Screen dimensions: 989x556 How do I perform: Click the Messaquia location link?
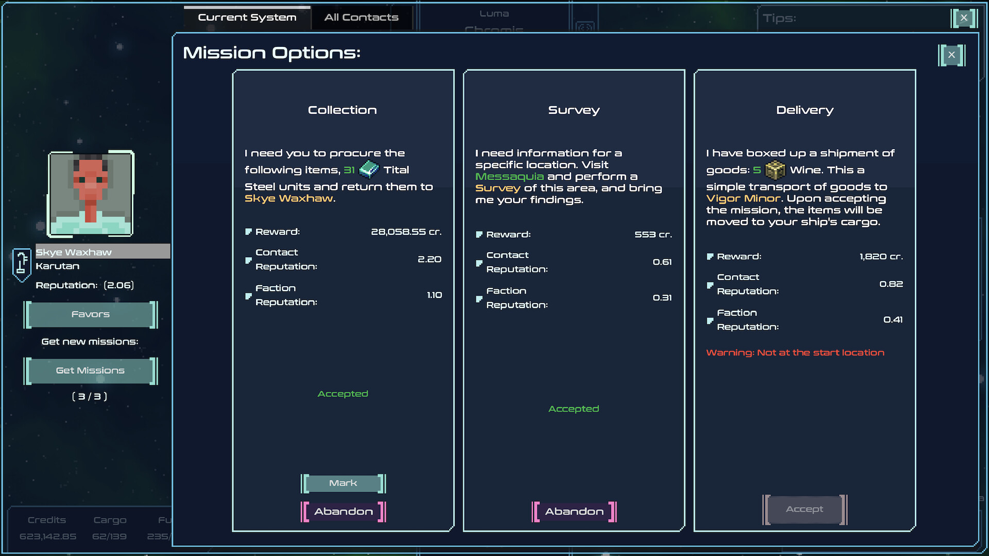pos(509,177)
